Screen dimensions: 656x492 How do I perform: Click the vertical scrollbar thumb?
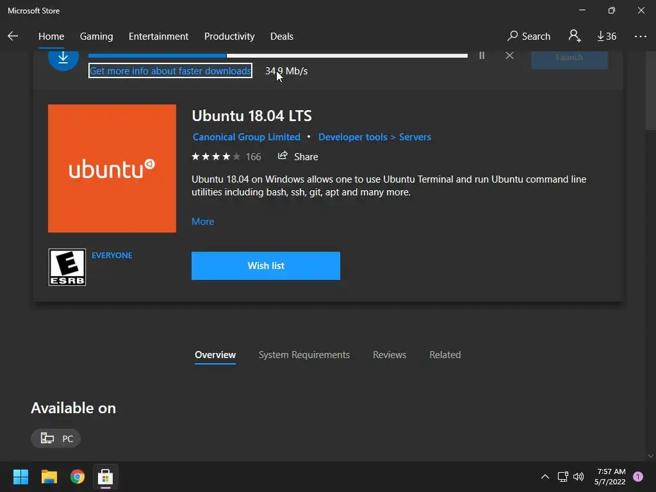(651, 91)
